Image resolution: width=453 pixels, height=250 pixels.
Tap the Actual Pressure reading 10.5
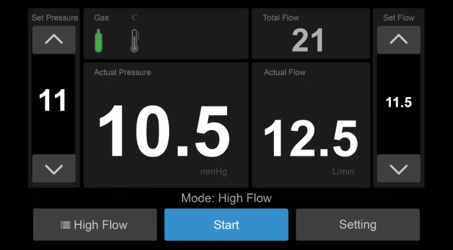pos(164,131)
